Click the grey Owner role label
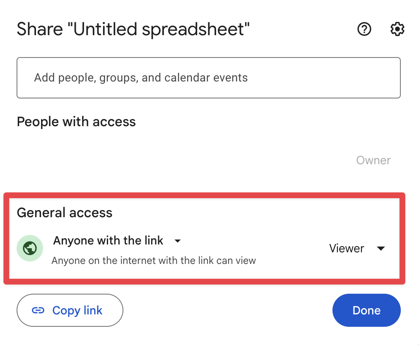This screenshot has height=345, width=419. (373, 161)
